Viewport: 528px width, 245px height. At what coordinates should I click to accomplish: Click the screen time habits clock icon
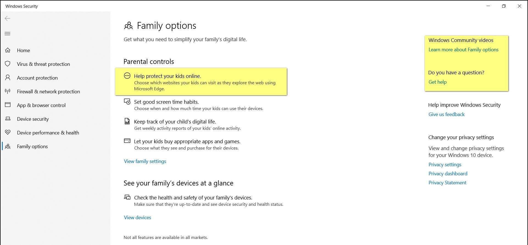pyautogui.click(x=127, y=102)
